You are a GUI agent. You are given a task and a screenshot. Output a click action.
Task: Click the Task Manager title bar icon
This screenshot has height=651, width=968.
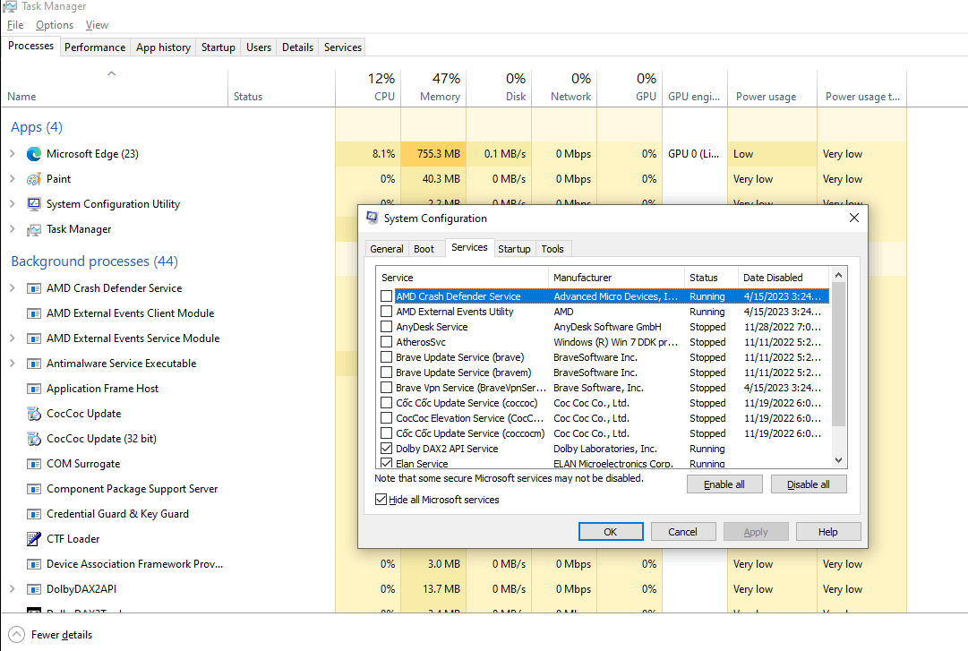(9, 6)
